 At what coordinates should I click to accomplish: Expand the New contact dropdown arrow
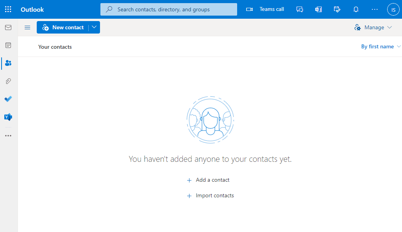[94, 27]
